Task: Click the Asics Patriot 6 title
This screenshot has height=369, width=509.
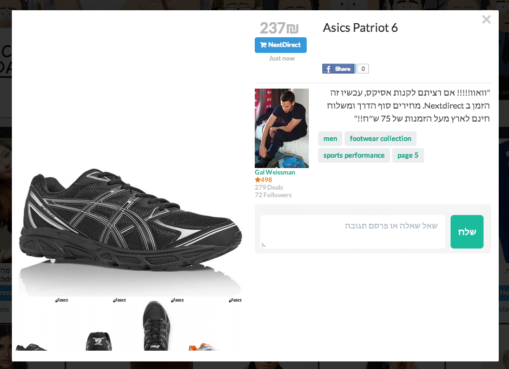Action: [360, 28]
